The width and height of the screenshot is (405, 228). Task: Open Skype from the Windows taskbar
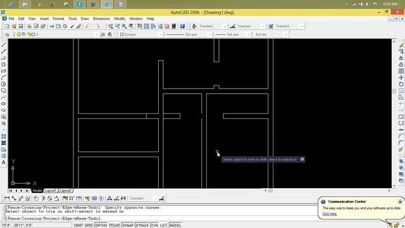click(79, 4)
